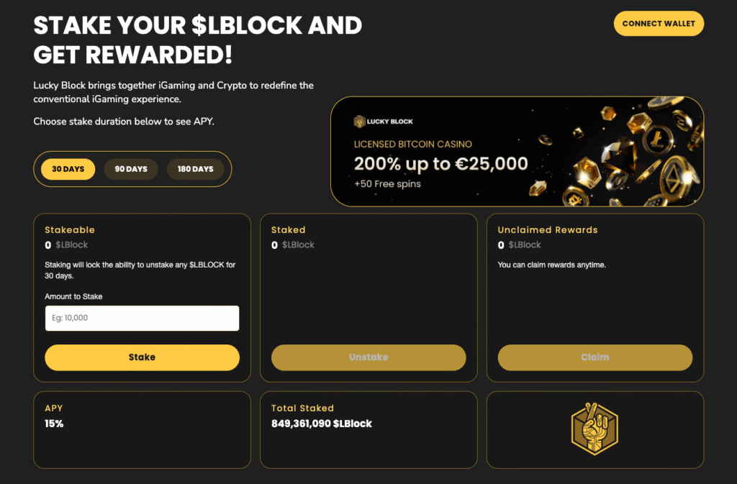Click the Bitcoin coin at the banner bottom
The image size is (737, 484).
coord(574,198)
